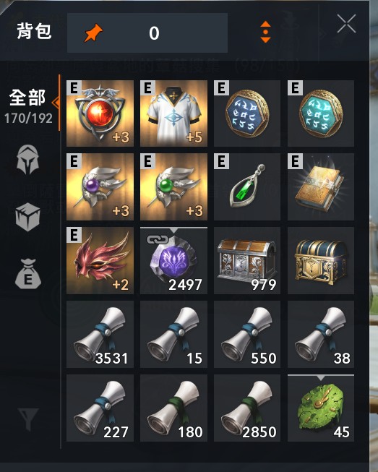Select the green ribbon scroll stack 2850

pos(247,408)
